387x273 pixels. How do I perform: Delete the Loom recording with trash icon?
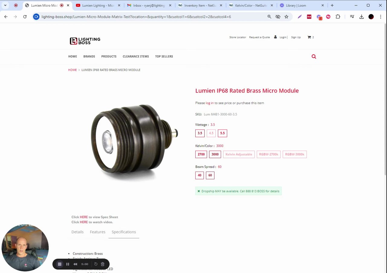pos(102,264)
